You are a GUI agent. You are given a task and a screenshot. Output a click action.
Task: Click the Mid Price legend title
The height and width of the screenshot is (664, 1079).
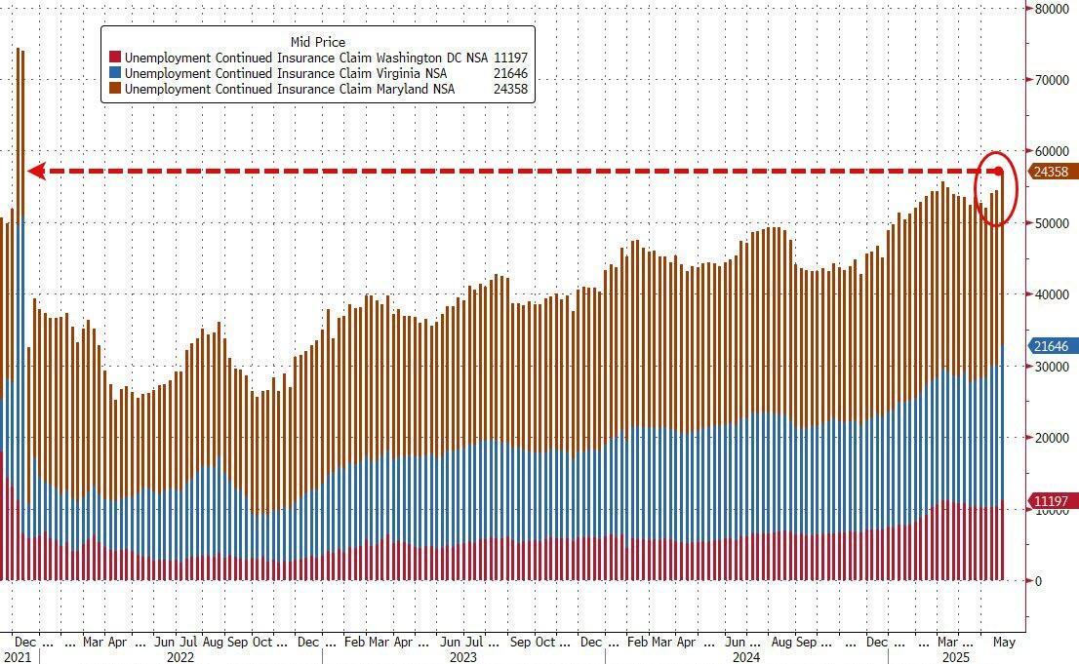(318, 41)
